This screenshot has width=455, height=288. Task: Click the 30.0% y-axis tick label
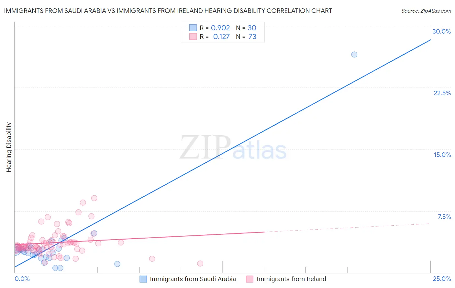(x=441, y=31)
